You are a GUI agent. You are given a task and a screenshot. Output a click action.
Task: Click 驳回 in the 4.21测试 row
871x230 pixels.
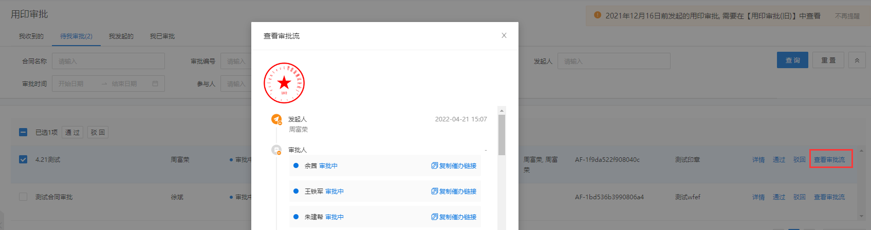800,160
